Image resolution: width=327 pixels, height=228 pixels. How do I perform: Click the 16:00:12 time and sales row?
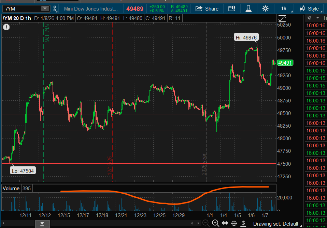316,220
